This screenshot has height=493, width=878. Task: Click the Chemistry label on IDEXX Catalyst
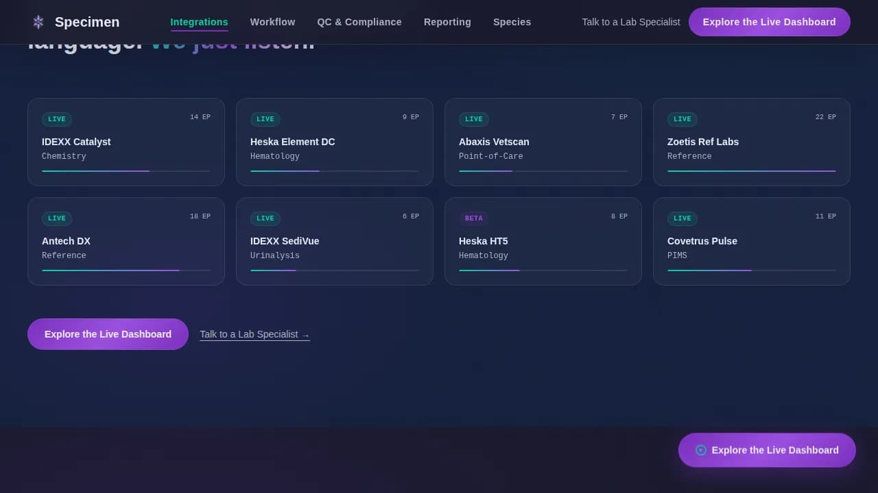(x=64, y=157)
